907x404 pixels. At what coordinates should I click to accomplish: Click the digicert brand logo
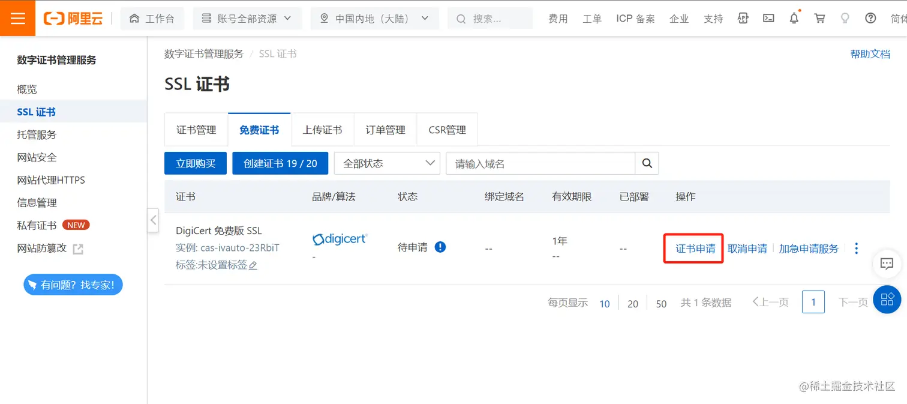point(340,239)
